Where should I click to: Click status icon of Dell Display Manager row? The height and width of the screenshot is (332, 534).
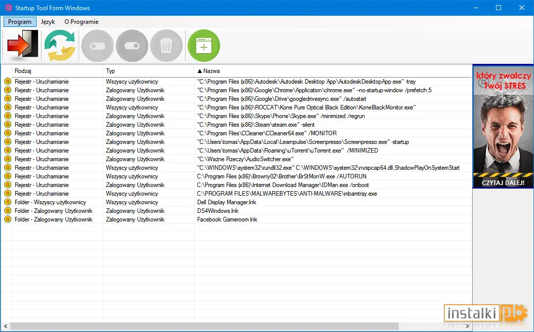click(x=8, y=202)
